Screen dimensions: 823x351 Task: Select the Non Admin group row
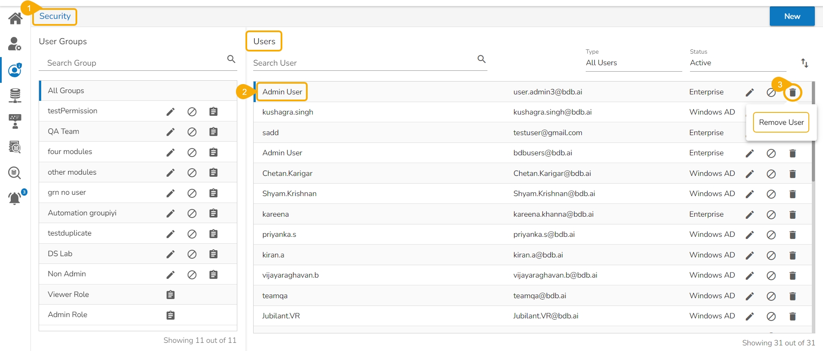click(x=67, y=274)
